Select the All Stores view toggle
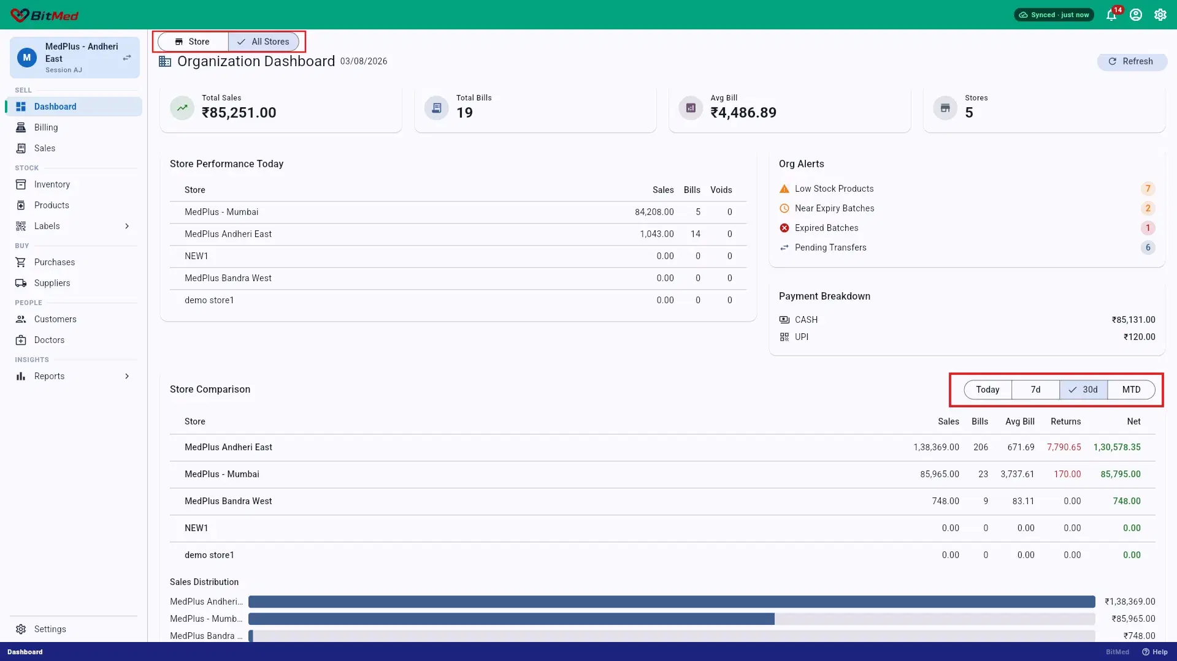Viewport: 1177px width, 661px height. (x=264, y=42)
